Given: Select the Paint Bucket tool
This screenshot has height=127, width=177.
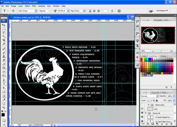Looking at the screenshot, I should tap(4, 68).
